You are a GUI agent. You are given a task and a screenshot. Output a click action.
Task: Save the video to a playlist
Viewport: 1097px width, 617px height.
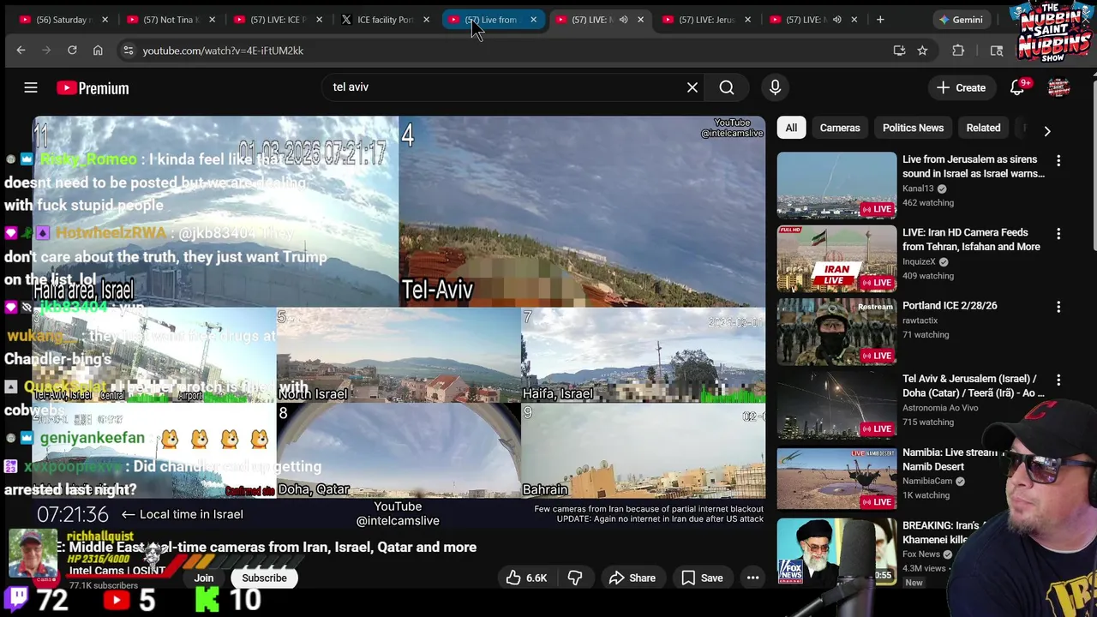702,578
